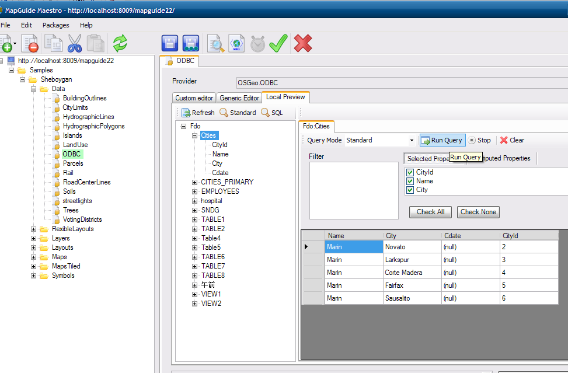Expand the CITIES_PRIMARY node
Screen dimensions: 568x373
(x=194, y=182)
